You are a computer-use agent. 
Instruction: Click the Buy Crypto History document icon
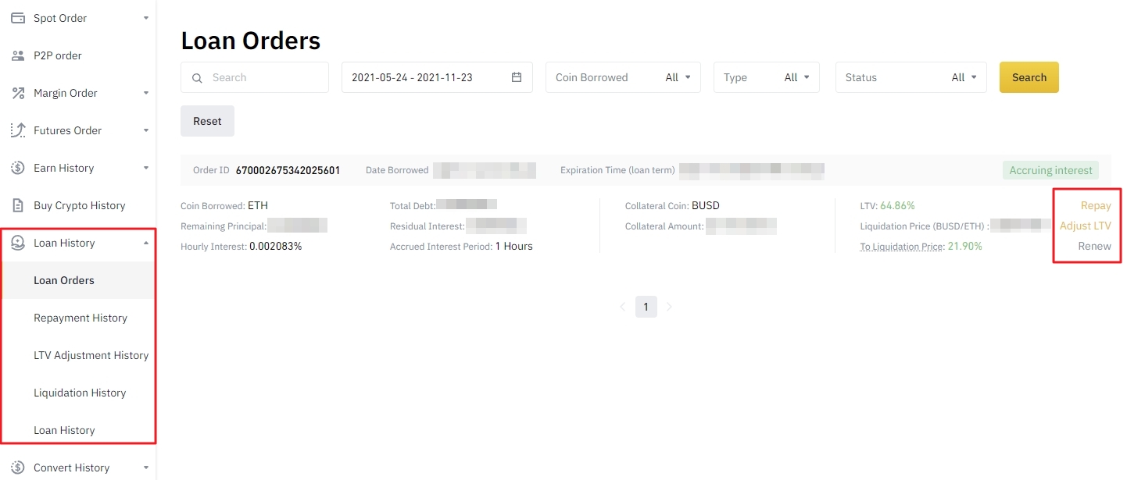18,205
